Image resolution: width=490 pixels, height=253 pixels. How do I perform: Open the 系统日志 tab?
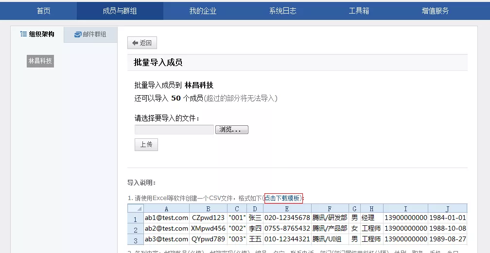pyautogui.click(x=282, y=11)
